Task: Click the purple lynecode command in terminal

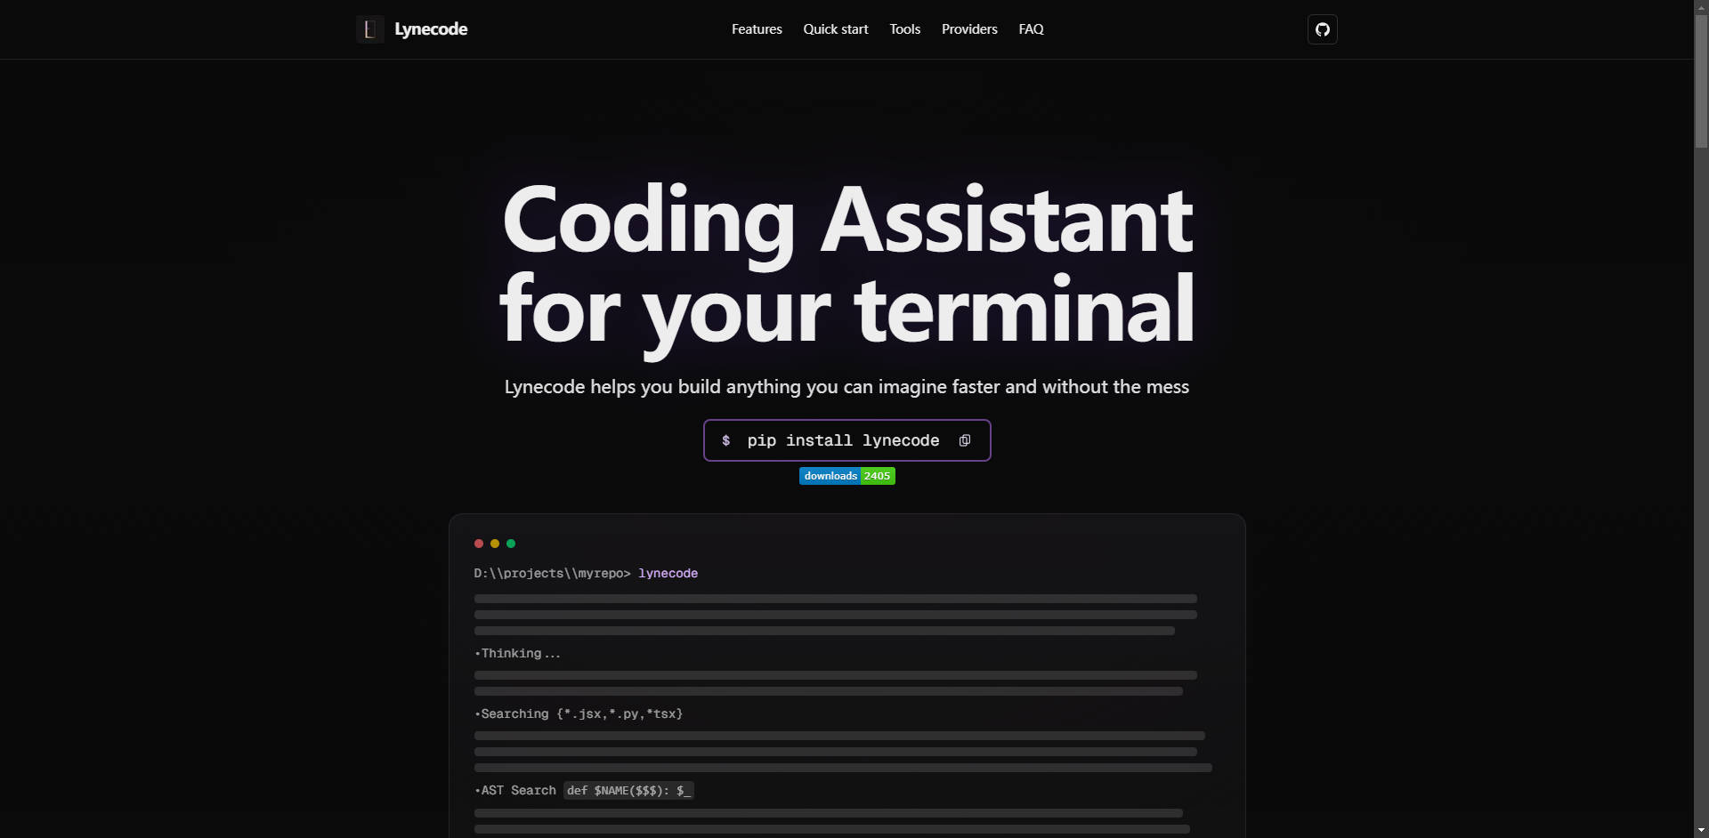Action: 668,573
